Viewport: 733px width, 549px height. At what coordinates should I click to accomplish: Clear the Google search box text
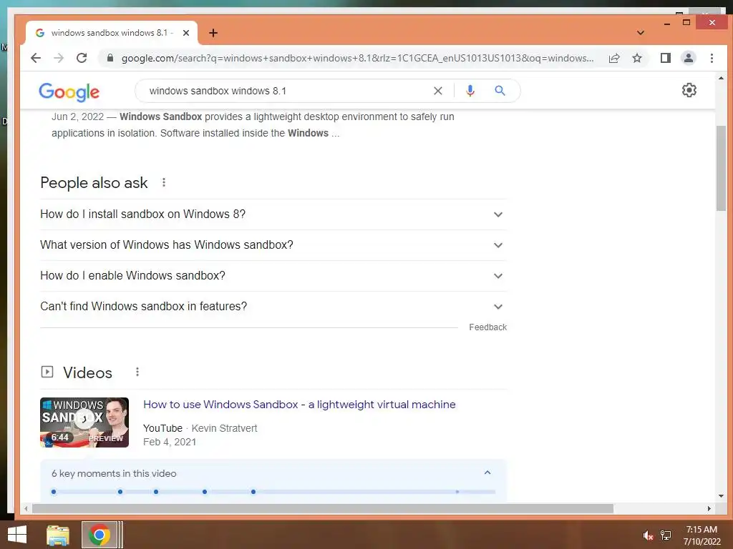coord(438,91)
